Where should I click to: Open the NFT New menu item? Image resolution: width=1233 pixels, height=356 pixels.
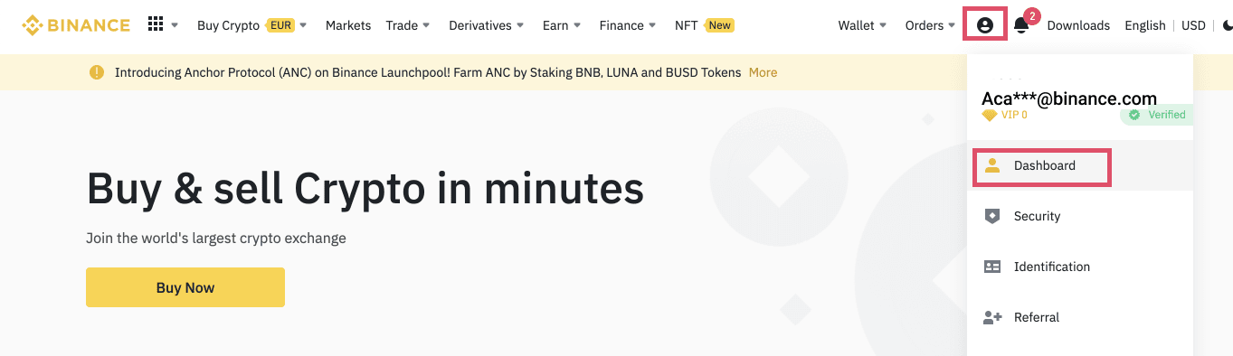click(705, 25)
